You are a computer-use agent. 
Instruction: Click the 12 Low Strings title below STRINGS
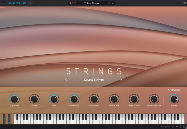click(93, 80)
